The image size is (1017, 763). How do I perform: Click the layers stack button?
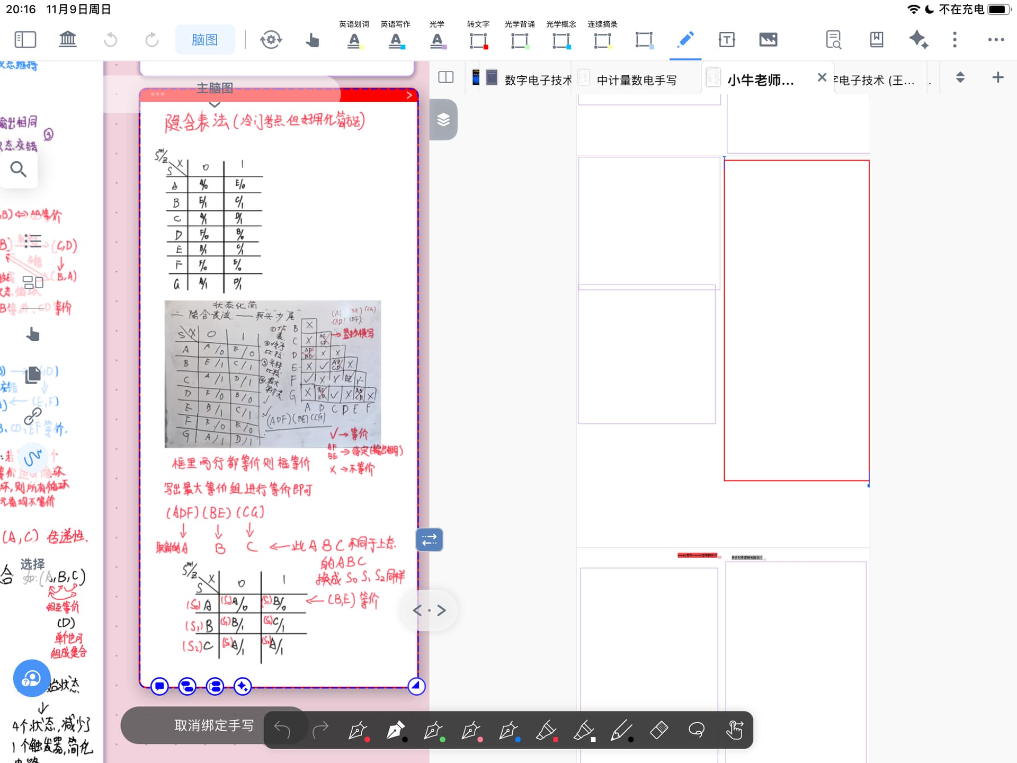443,120
